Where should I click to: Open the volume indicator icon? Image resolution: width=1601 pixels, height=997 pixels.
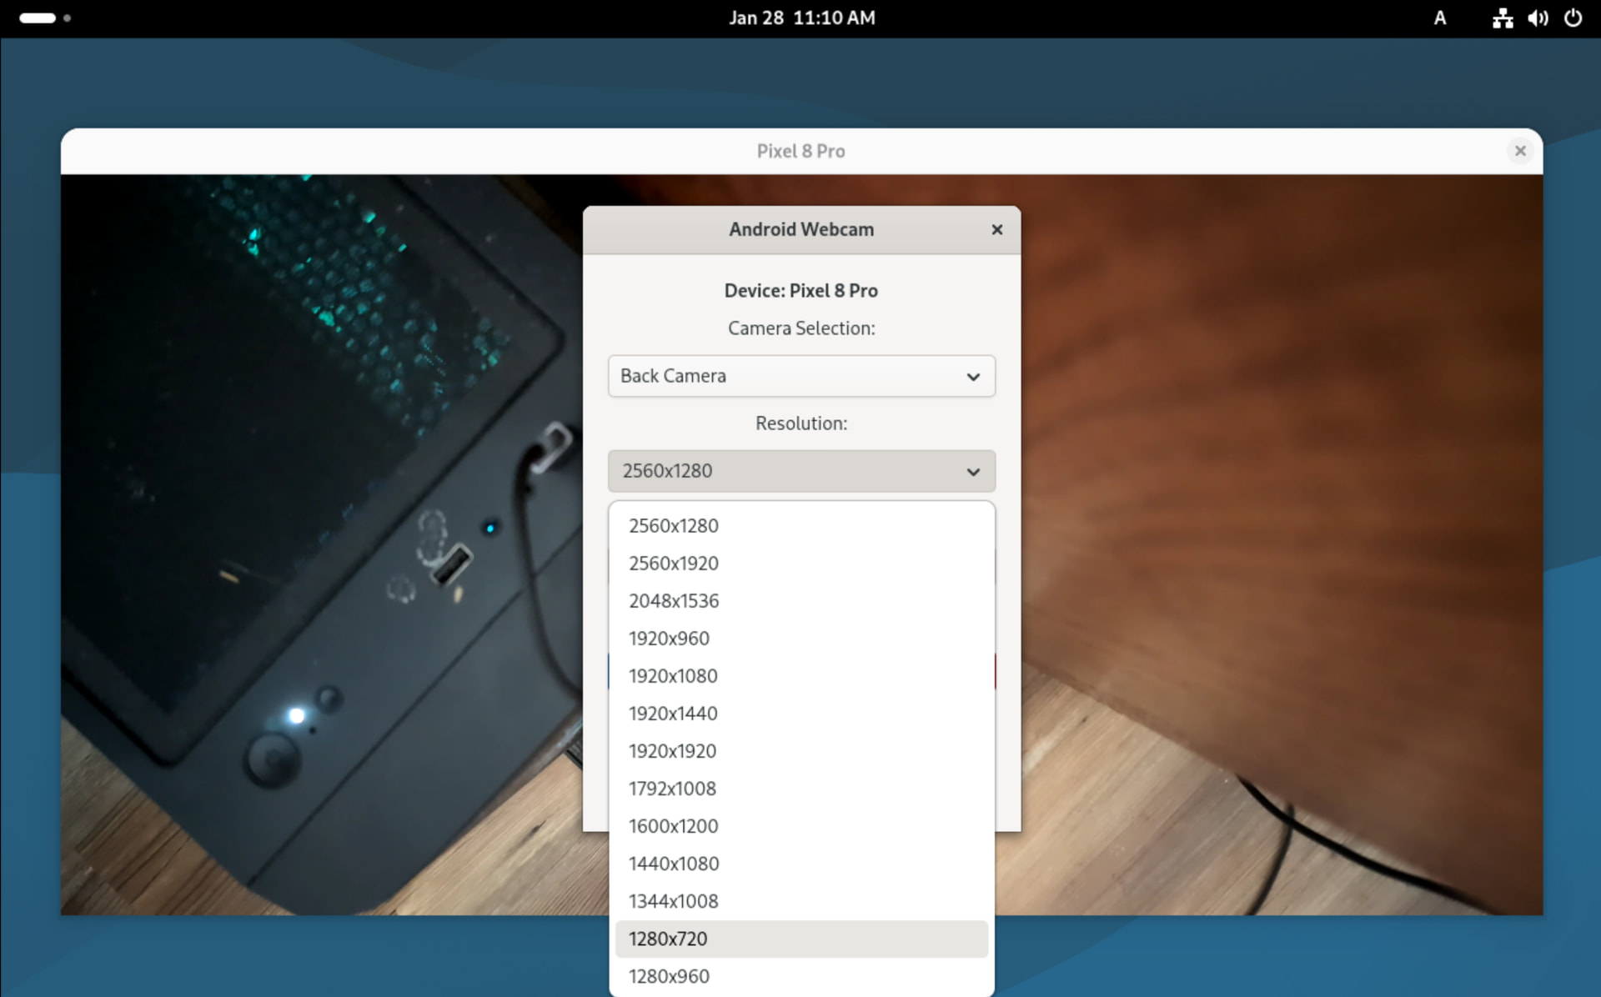[x=1538, y=18]
